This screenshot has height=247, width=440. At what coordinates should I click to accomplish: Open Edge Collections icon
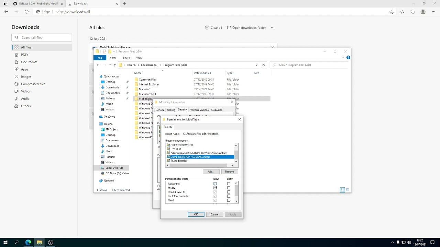click(x=412, y=12)
